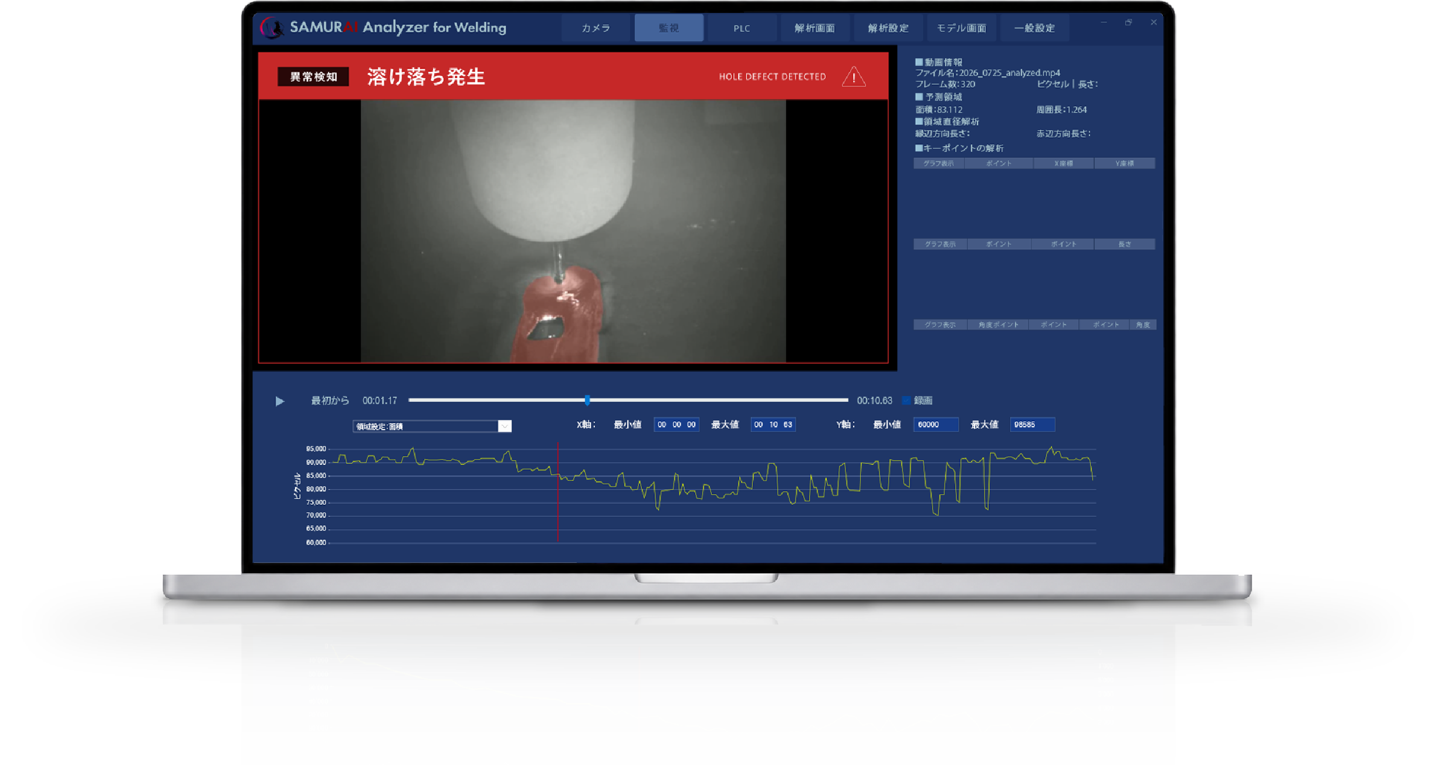Open the 領域設定:面積 dropdown arrow
Image resolution: width=1438 pixels, height=766 pixels.
point(505,426)
